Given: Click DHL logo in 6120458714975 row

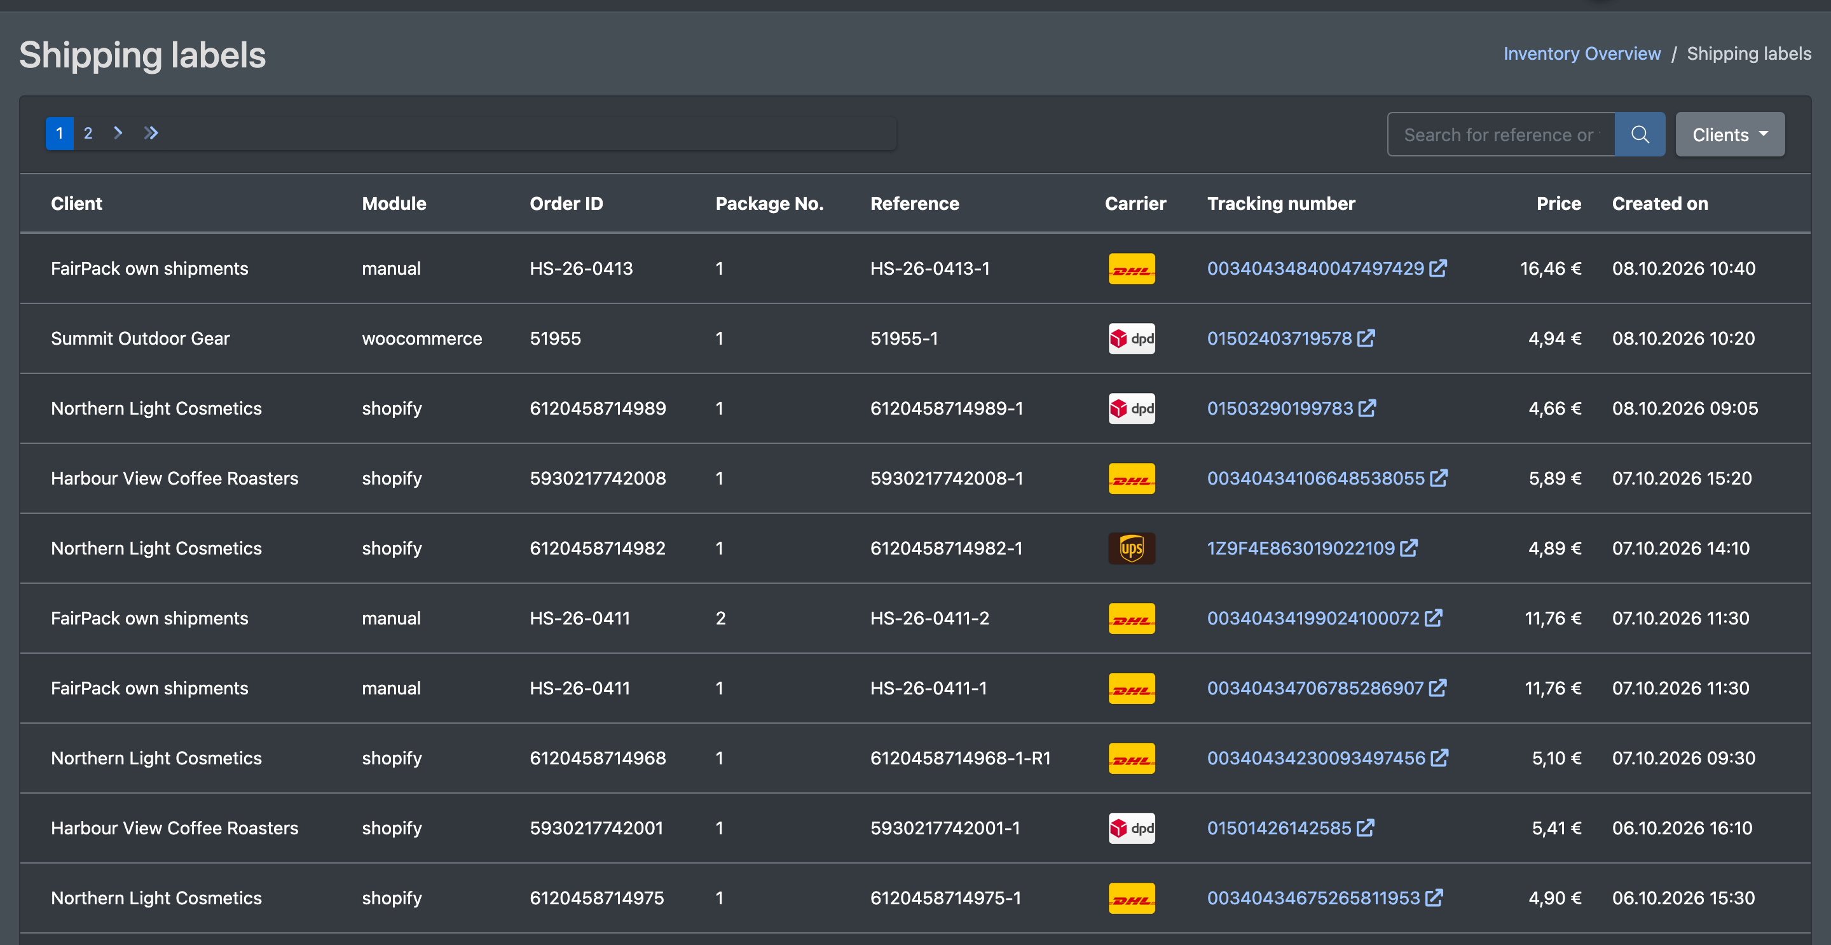Looking at the screenshot, I should 1132,898.
